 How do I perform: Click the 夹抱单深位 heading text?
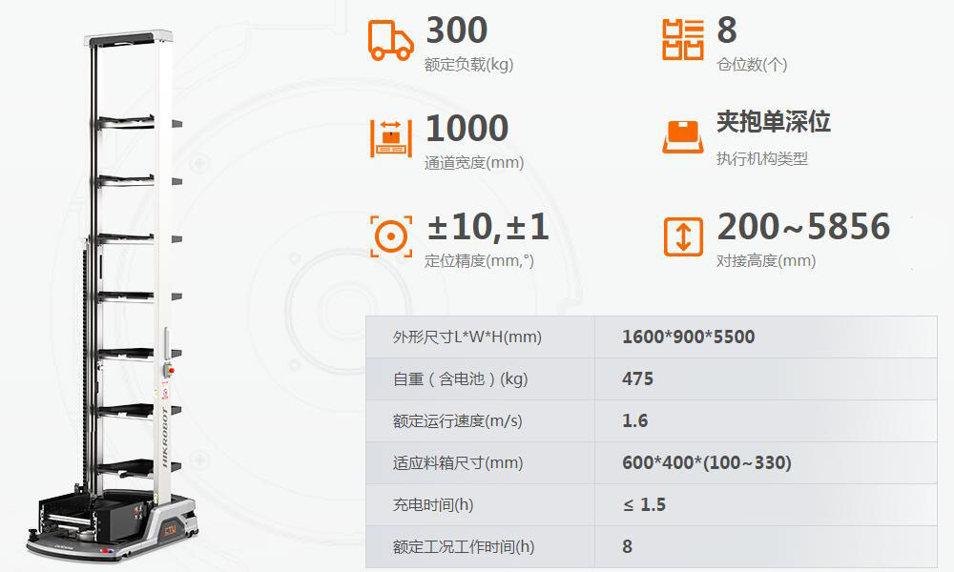tap(774, 122)
